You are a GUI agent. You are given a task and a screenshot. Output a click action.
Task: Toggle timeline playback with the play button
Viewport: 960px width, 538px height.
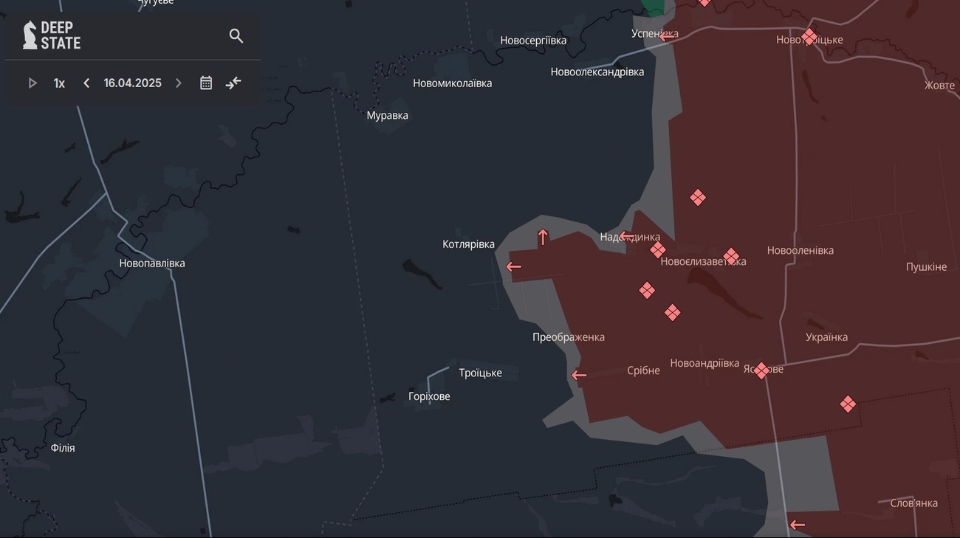point(32,83)
